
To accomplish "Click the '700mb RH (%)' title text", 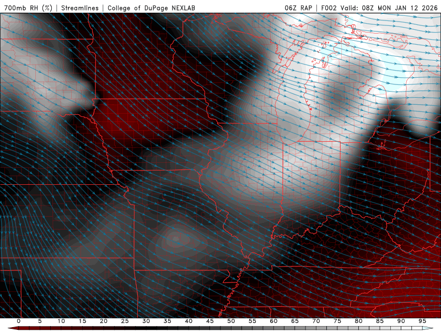I will [28, 8].
